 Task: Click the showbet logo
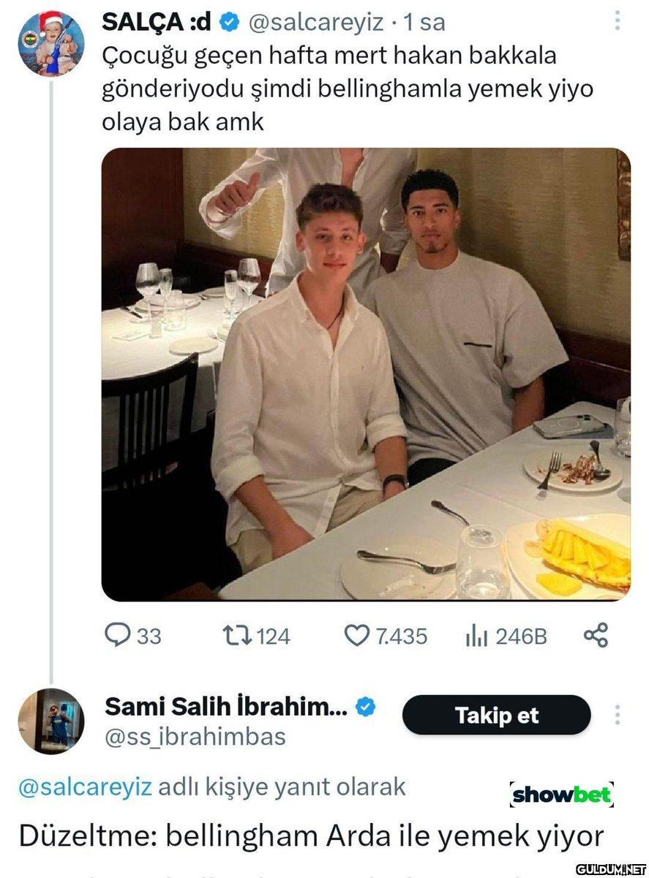click(561, 795)
